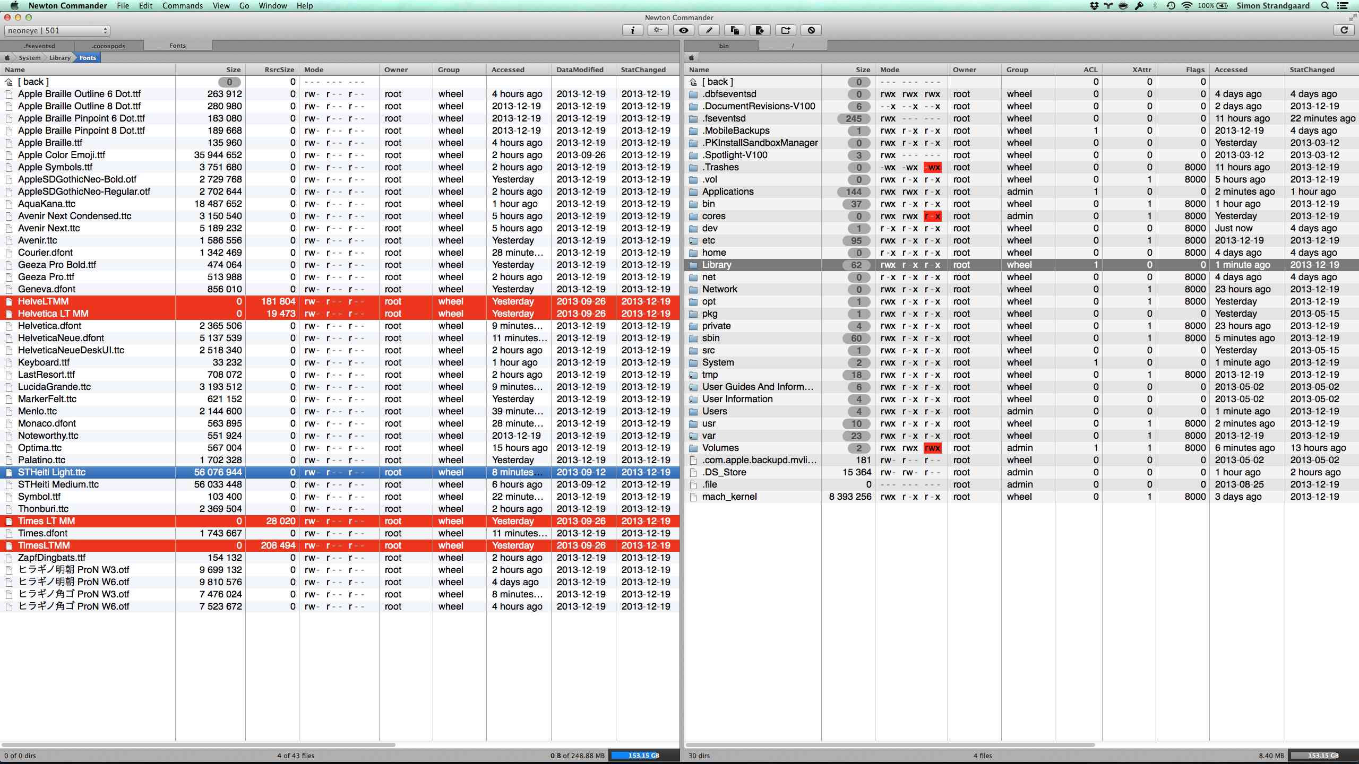Click Library in the breadcrumb path

click(59, 58)
